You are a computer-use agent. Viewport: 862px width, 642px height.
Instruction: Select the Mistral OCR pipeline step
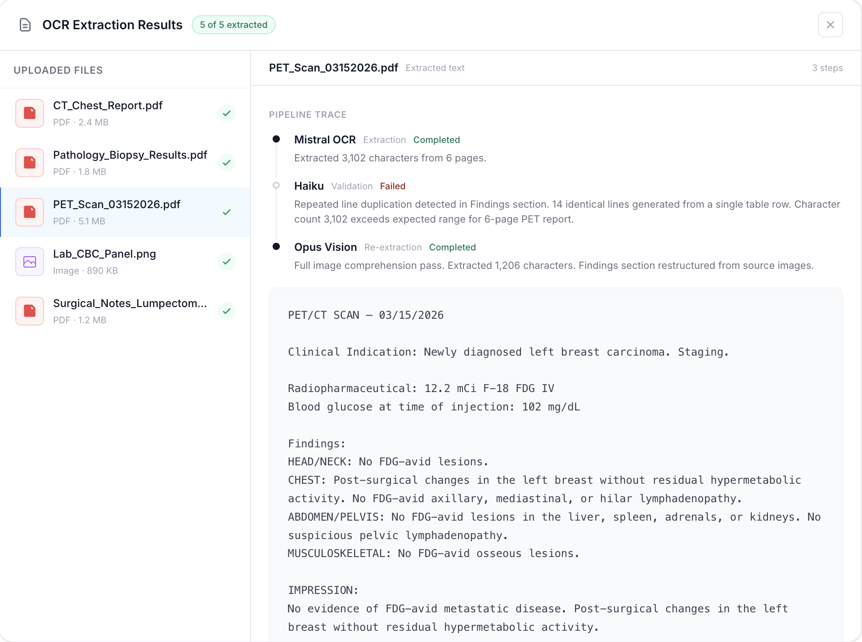325,140
